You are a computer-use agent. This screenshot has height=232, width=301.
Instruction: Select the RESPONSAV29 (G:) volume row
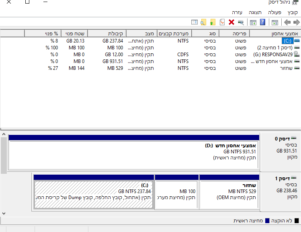tap(277, 54)
